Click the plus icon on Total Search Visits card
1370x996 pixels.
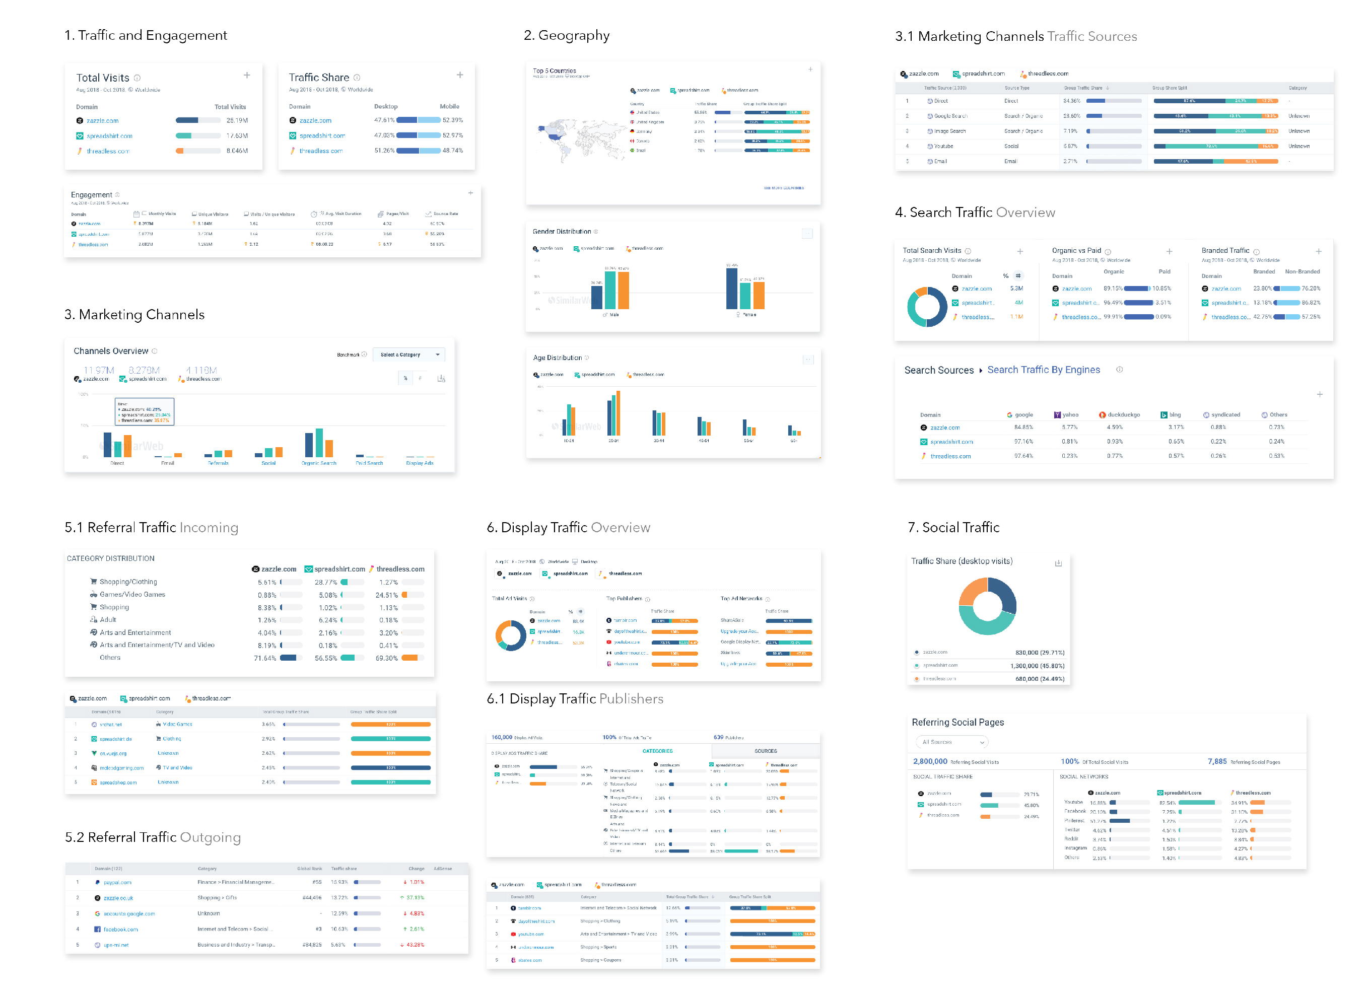pos(1020,251)
